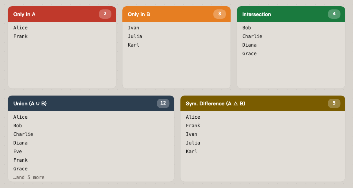Select Ivan in the Only in B list

tap(133, 28)
